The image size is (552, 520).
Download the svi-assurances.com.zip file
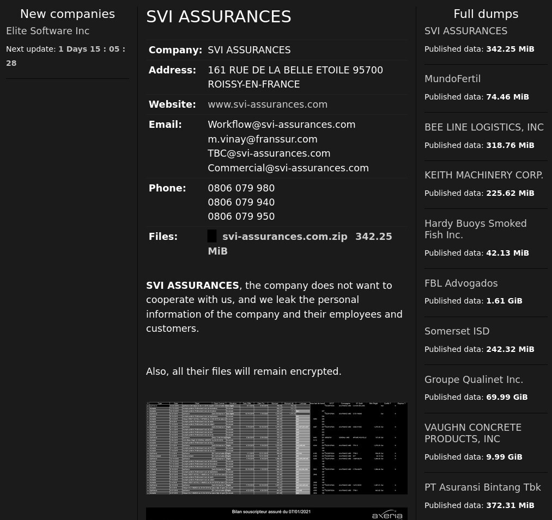click(285, 237)
